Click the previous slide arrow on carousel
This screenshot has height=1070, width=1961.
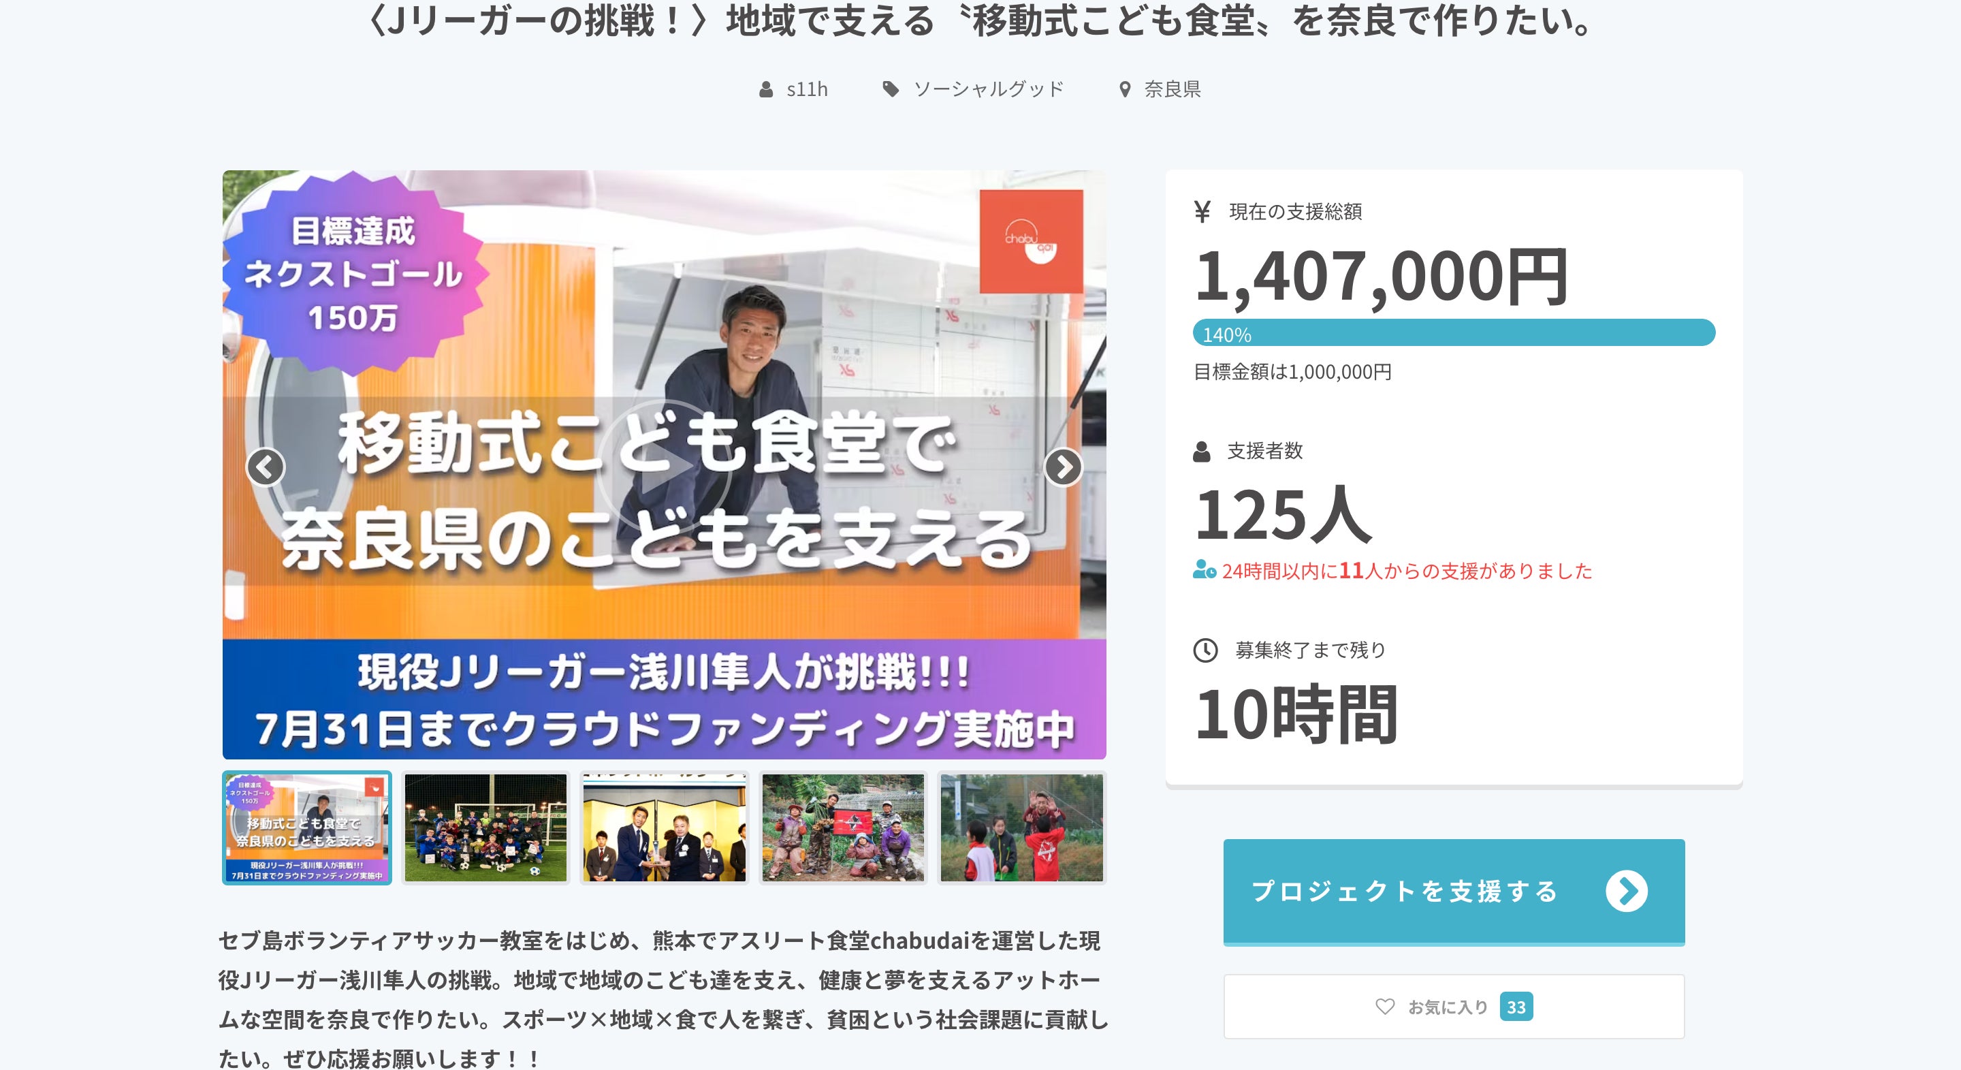pyautogui.click(x=266, y=468)
